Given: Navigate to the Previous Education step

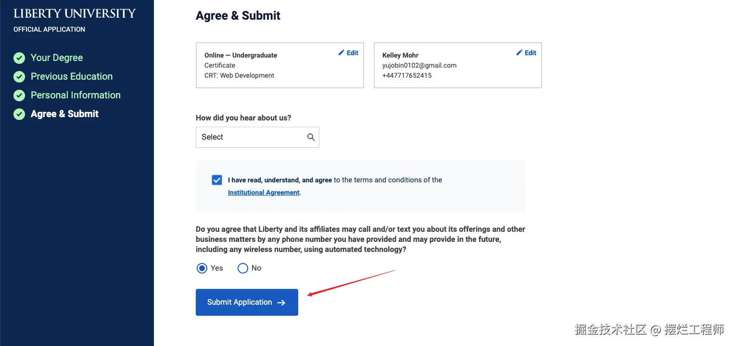Looking at the screenshot, I should (x=72, y=77).
